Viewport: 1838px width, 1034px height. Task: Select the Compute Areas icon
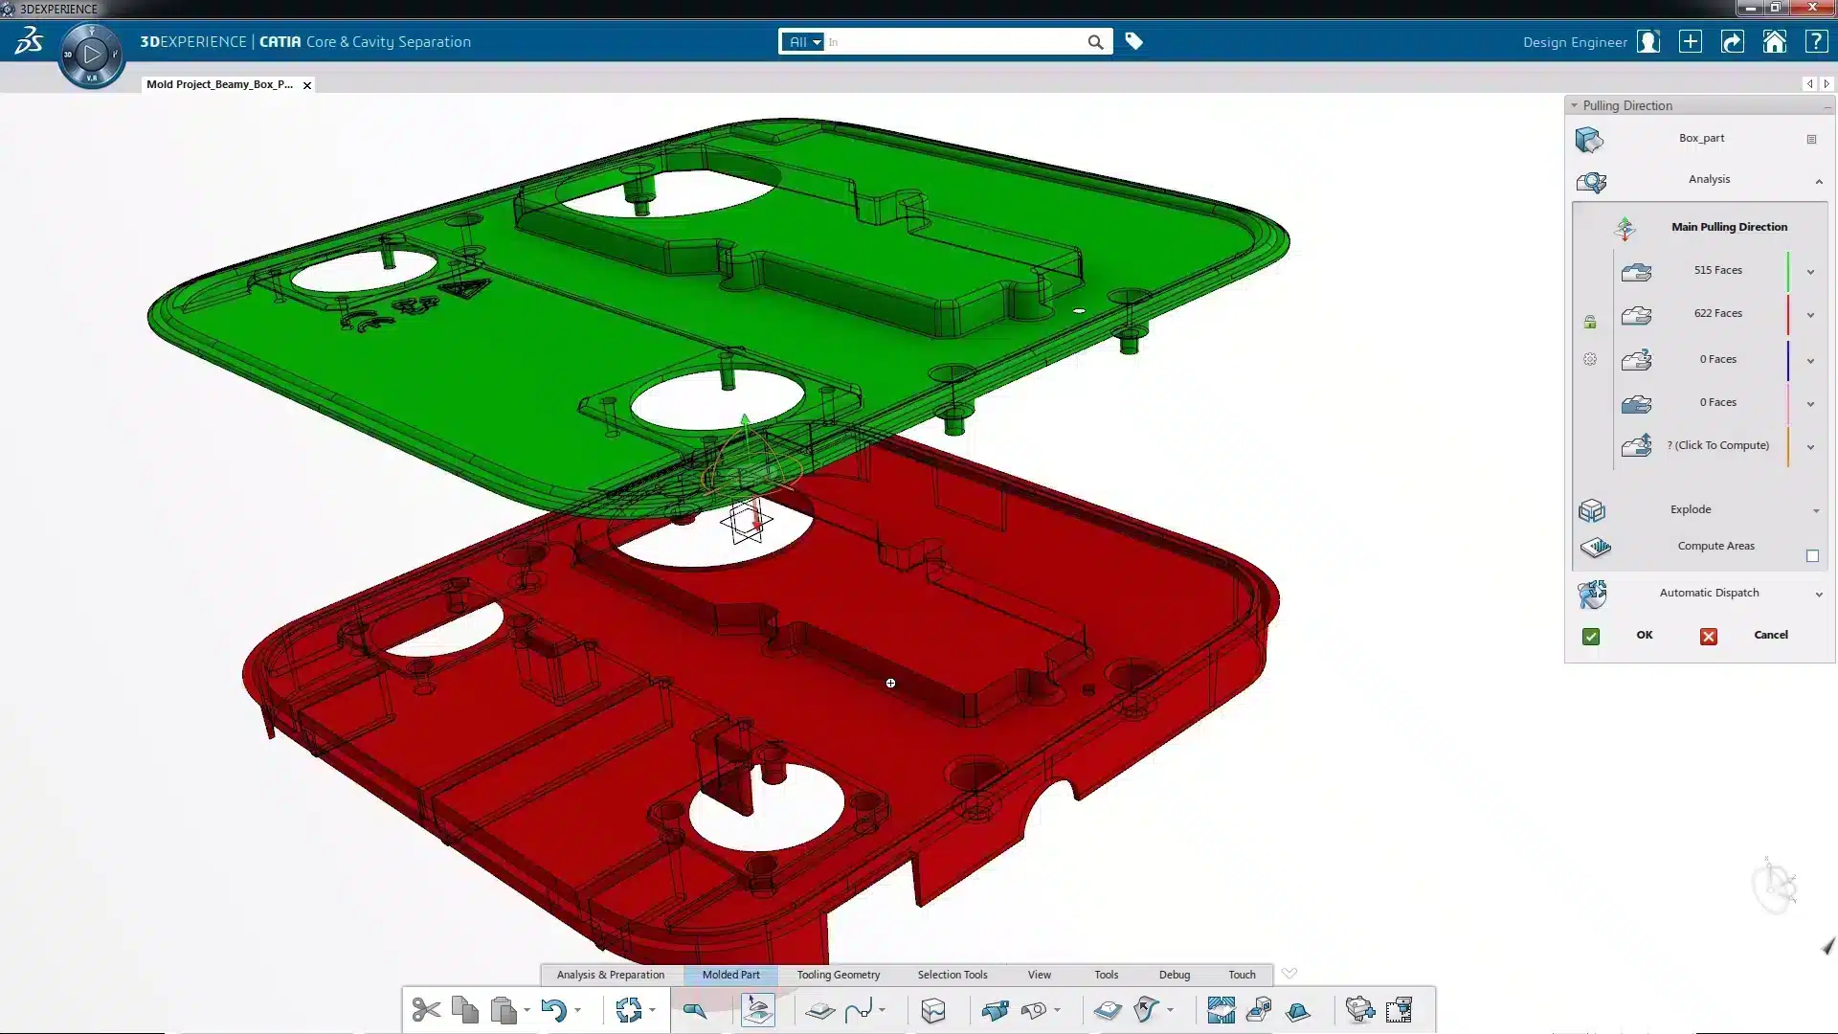tap(1594, 547)
